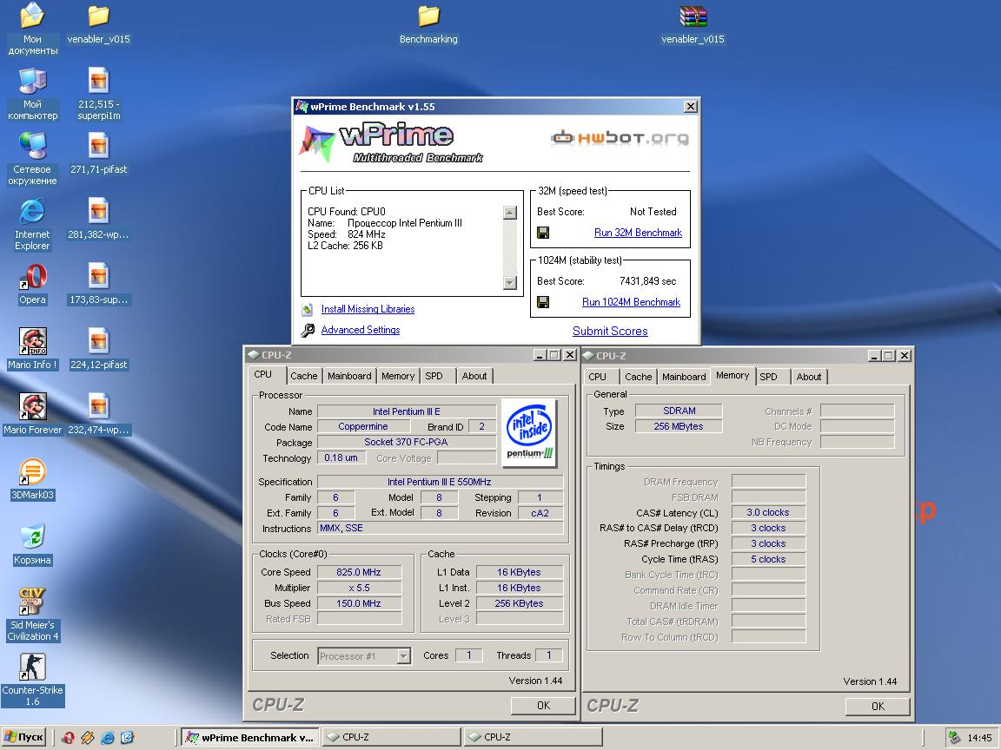Switch to Mainboard tab in left CPU-Z
The width and height of the screenshot is (1001, 750).
[x=349, y=376]
